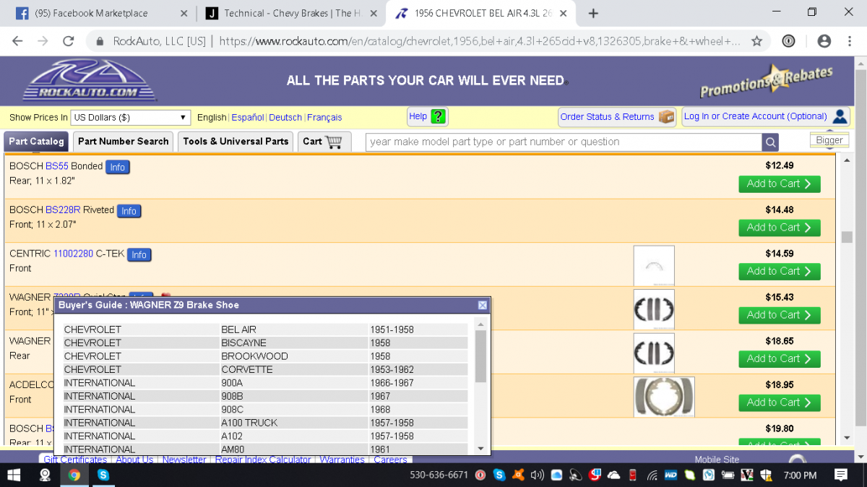Screen dimensions: 867x487
Task: Reload the page with refresh icon
Action: tap(69, 41)
